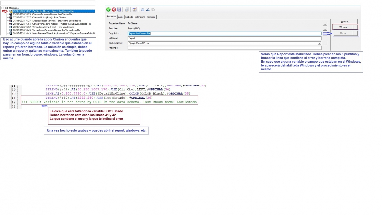The width and height of the screenshot is (382, 215).
Task: Click the ellipsis button beside Window
Action: point(355,27)
